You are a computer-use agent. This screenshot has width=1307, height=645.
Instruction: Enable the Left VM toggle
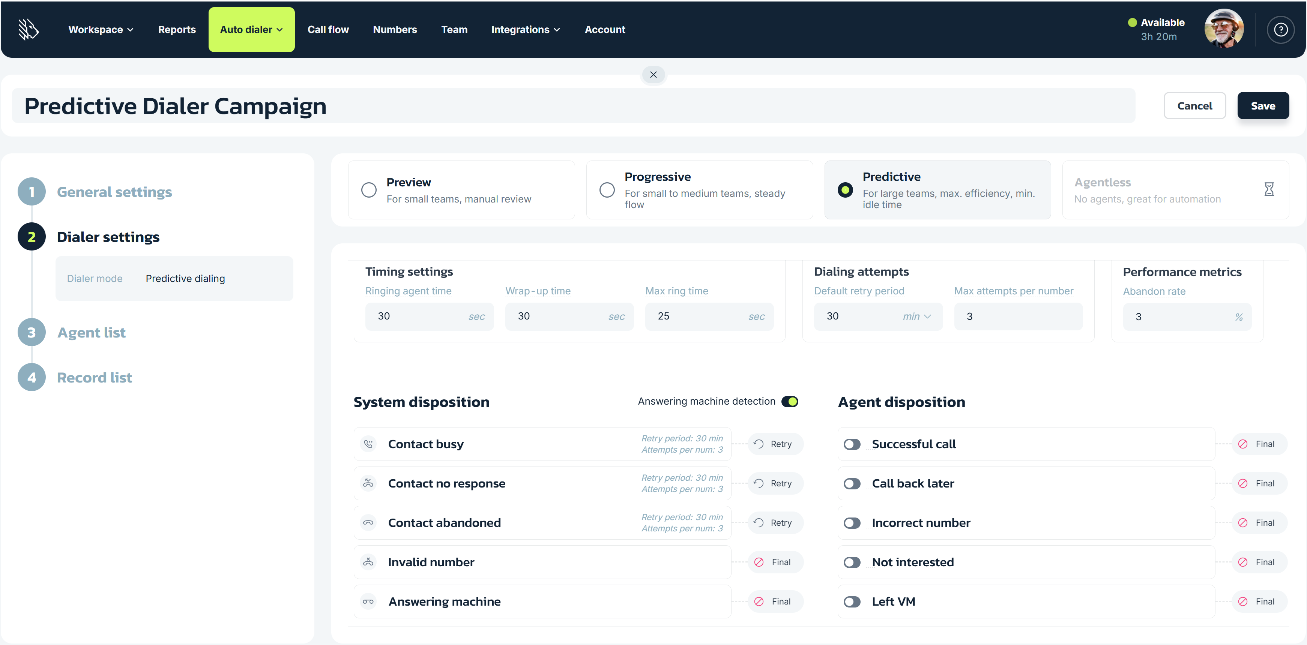(x=852, y=602)
